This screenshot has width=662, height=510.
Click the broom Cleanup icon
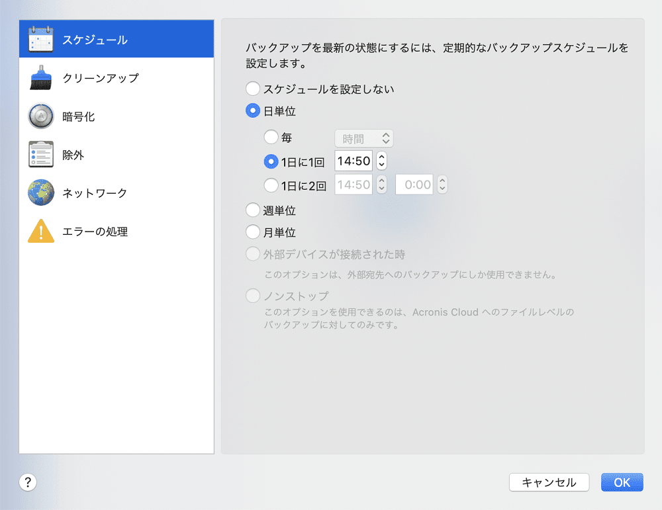[x=41, y=78]
